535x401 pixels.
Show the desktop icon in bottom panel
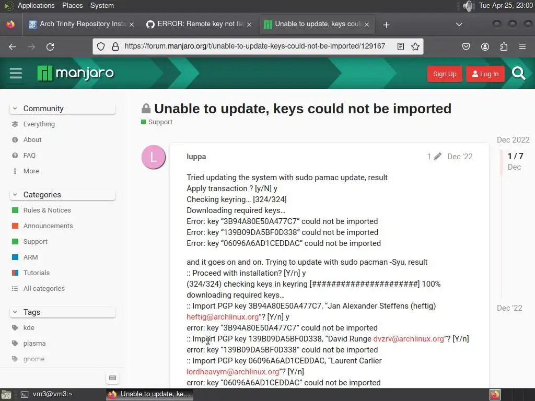(x=6, y=395)
